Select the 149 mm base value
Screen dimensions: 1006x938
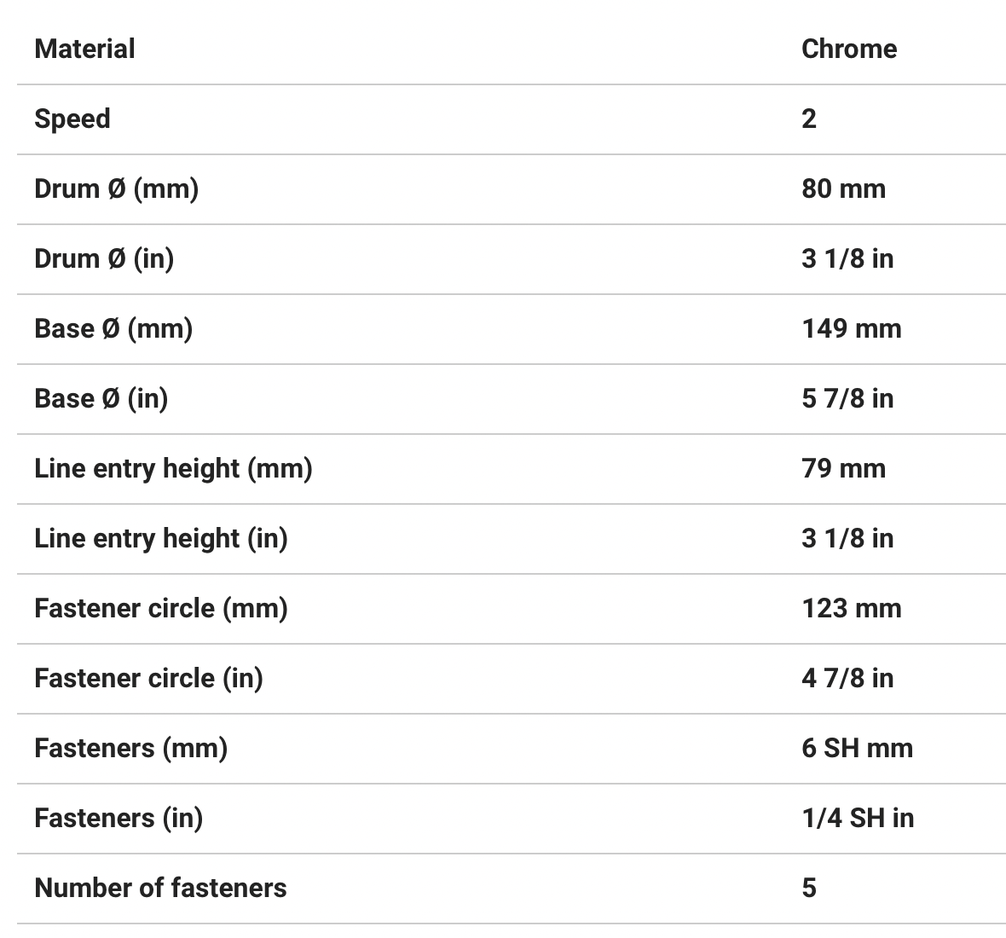pos(851,328)
